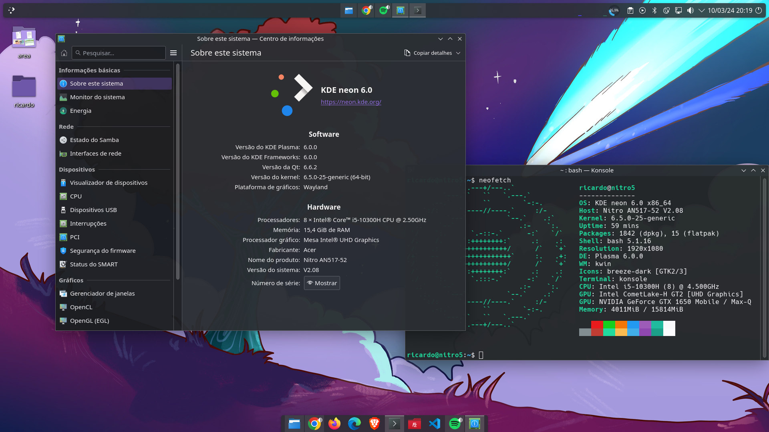Viewport: 769px width, 432px height.
Task: Open the Bluetooth tray icon
Action: 654,10
